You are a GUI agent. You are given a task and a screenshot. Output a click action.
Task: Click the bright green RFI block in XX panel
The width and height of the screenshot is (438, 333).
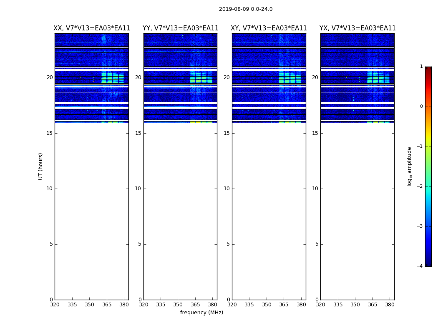113,78
